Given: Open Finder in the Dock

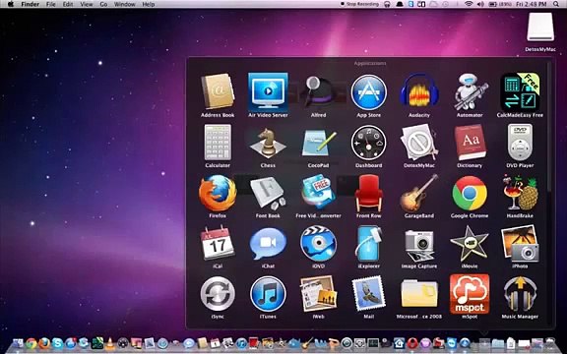Looking at the screenshot, I should click(18, 342).
